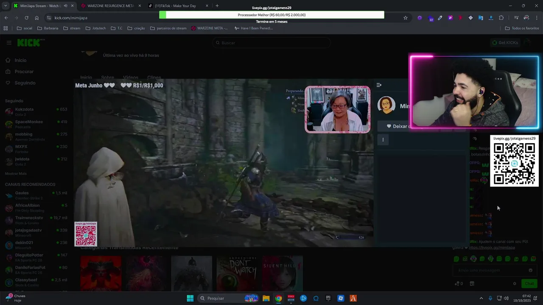The height and width of the screenshot is (305, 543).
Task: Open recommended channel Gaules
Action: [36, 195]
